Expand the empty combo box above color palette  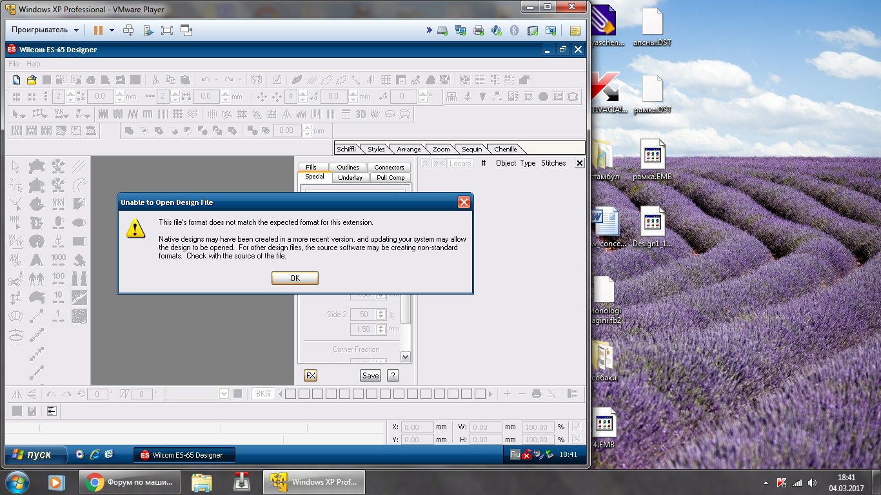[224, 394]
